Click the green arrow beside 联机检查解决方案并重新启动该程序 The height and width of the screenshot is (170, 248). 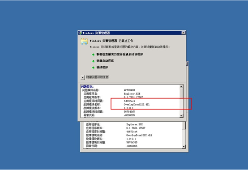[x=93, y=55]
